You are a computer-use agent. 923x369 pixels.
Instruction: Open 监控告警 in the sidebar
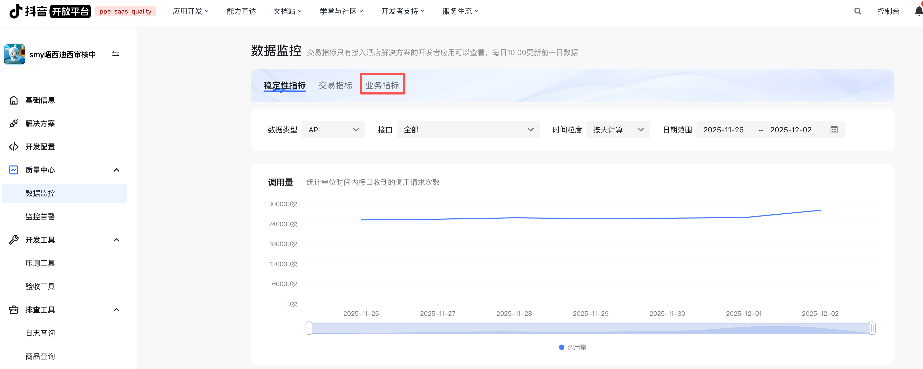point(40,216)
